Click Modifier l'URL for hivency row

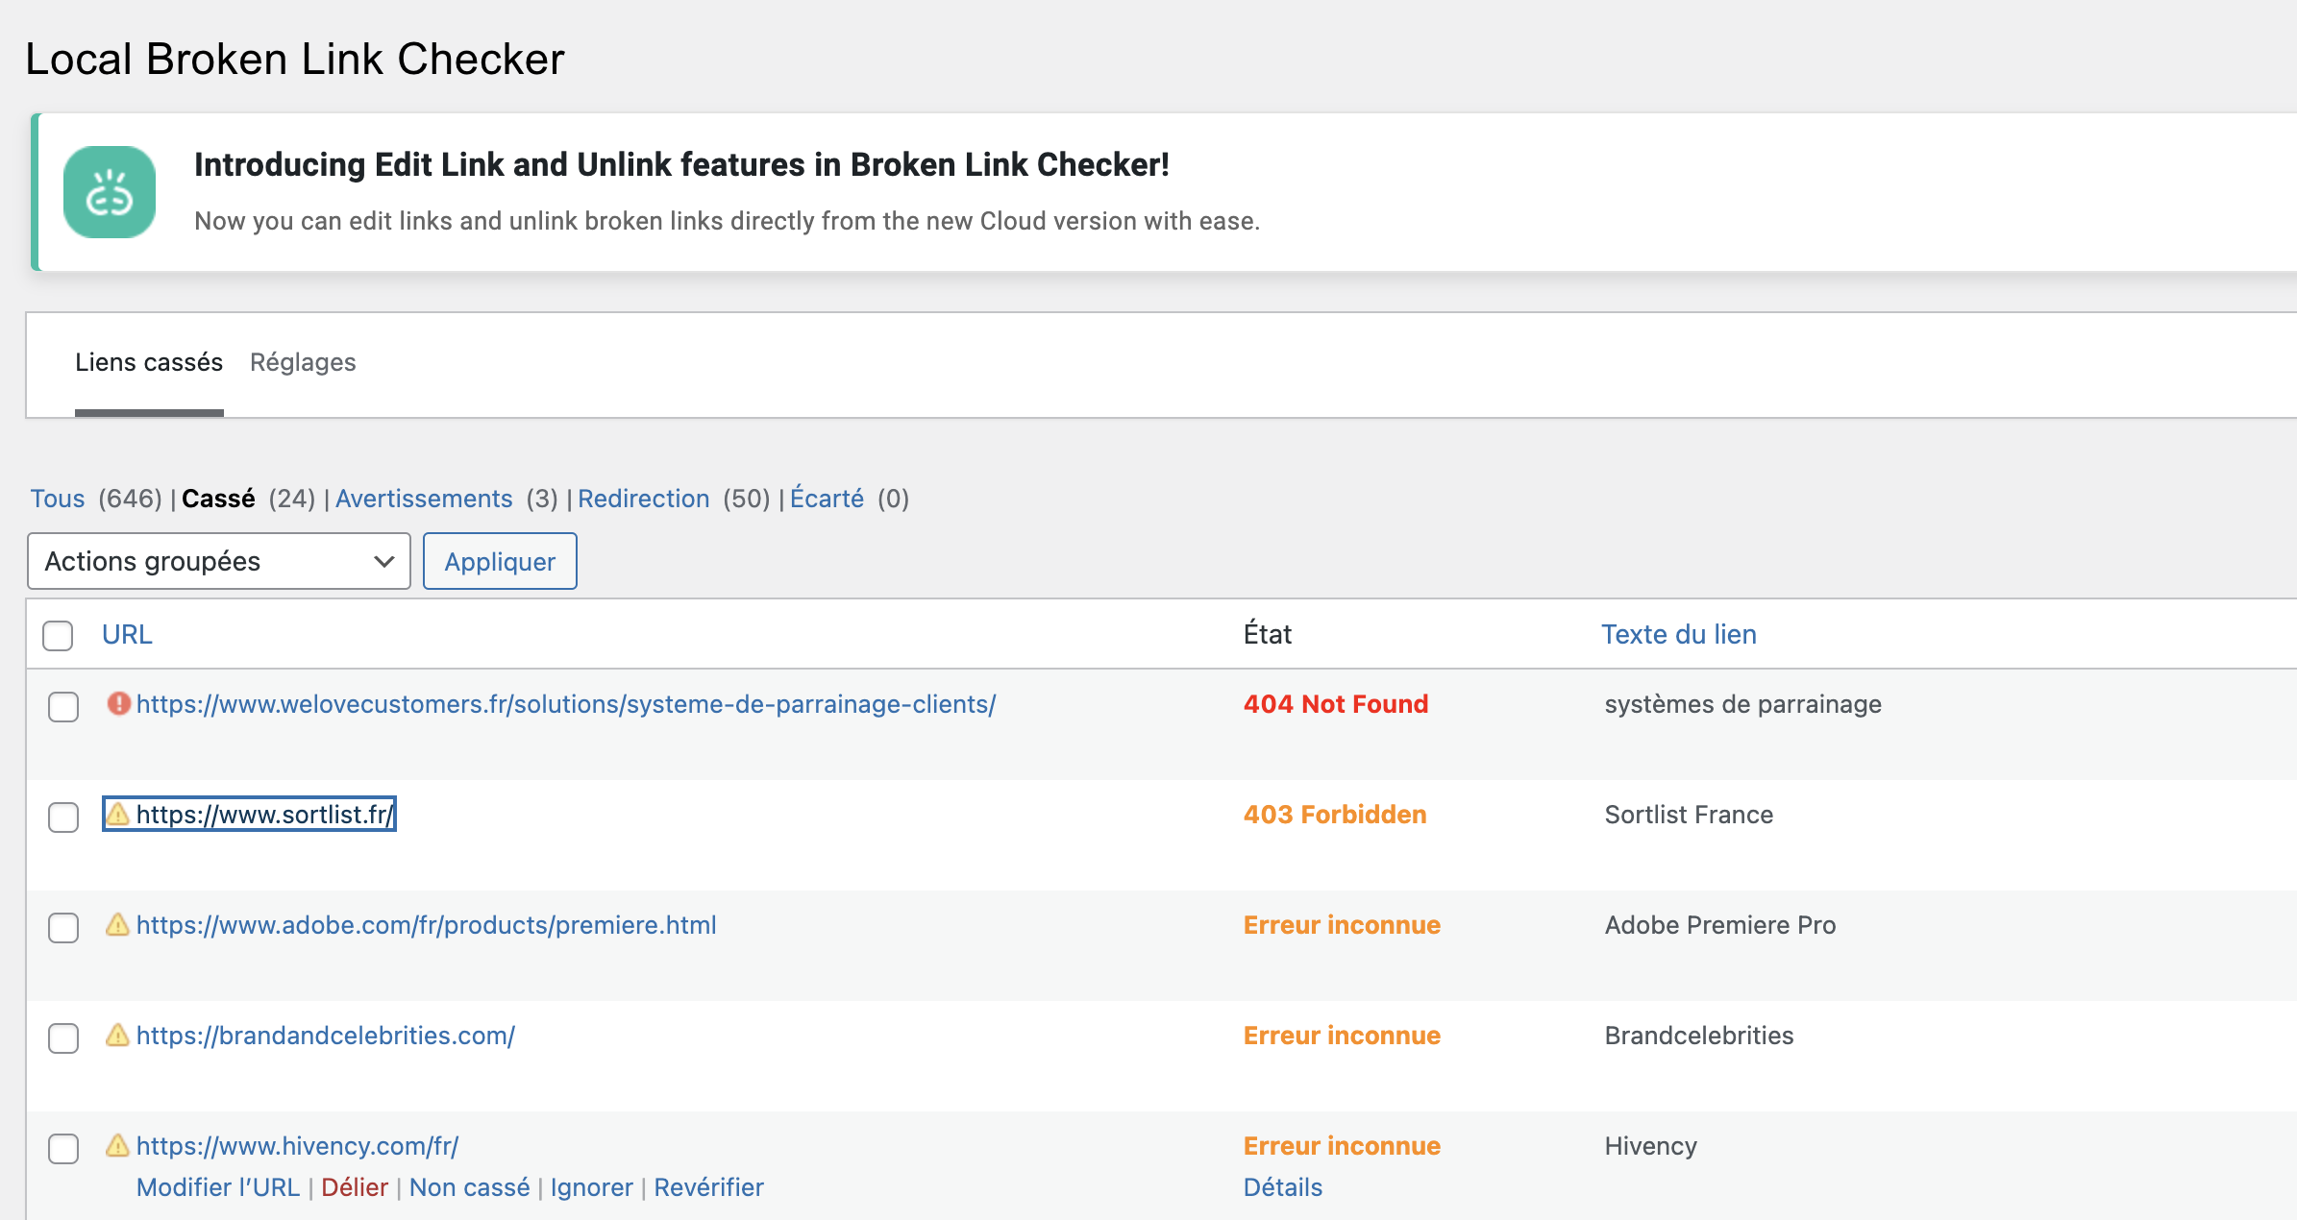pyautogui.click(x=218, y=1187)
